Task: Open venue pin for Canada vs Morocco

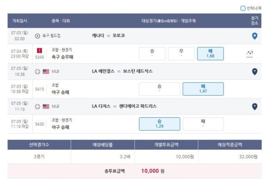Action: 254,36
